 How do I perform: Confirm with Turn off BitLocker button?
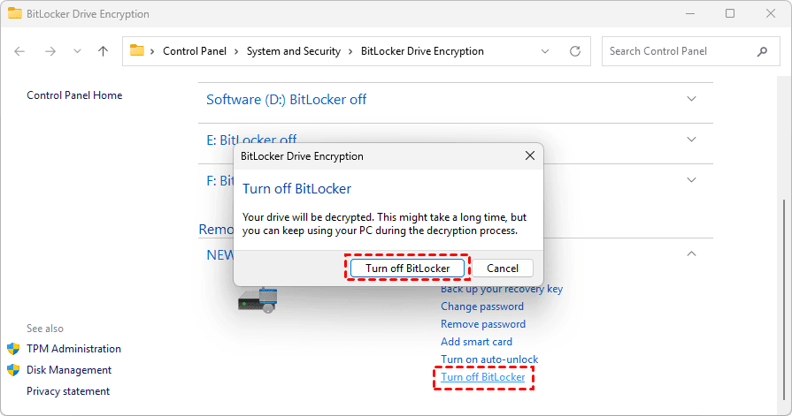click(x=407, y=268)
